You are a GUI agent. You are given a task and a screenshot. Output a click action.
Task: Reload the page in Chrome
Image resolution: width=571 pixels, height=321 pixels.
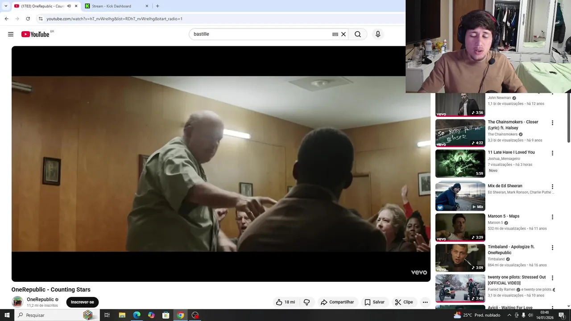[28, 19]
